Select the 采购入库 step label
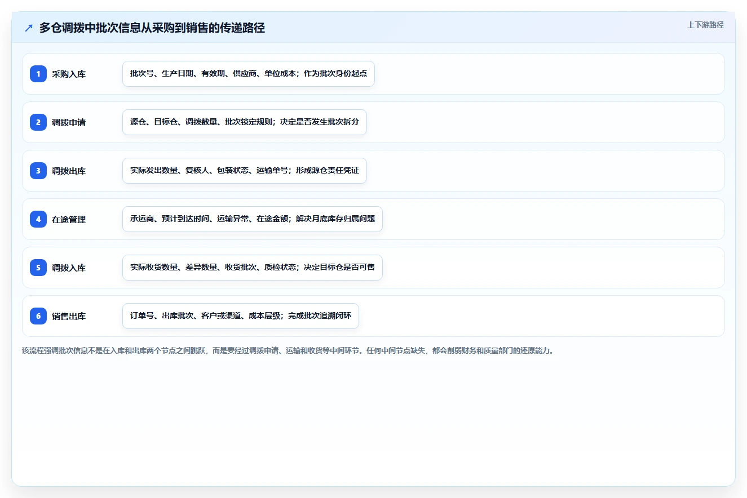This screenshot has width=747, height=498. tap(69, 74)
